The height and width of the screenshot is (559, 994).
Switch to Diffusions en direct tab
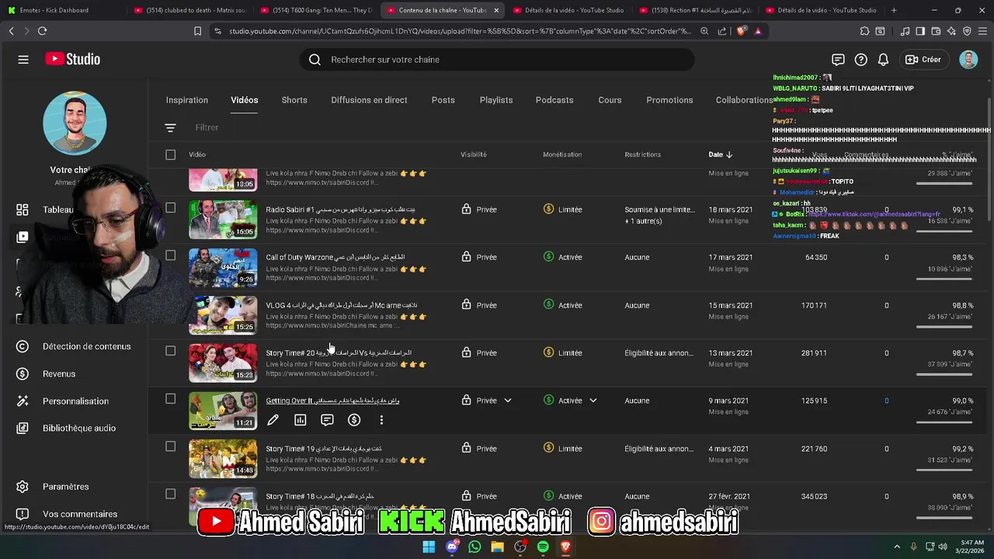pyautogui.click(x=369, y=100)
